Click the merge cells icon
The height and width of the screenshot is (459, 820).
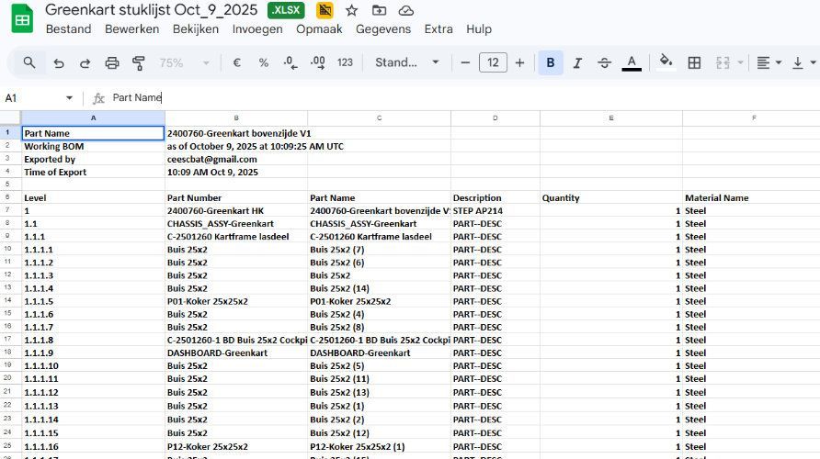click(x=723, y=62)
